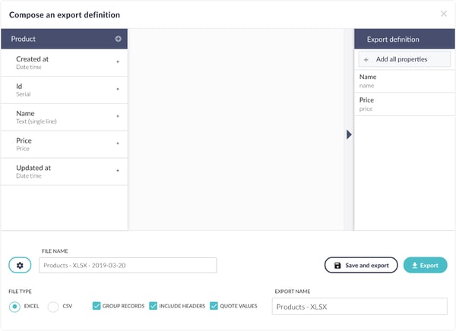456x331 pixels.
Task: Click the Export button
Action: point(425,265)
